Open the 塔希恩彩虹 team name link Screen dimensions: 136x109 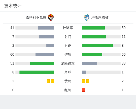pyautogui.click(x=100, y=17)
